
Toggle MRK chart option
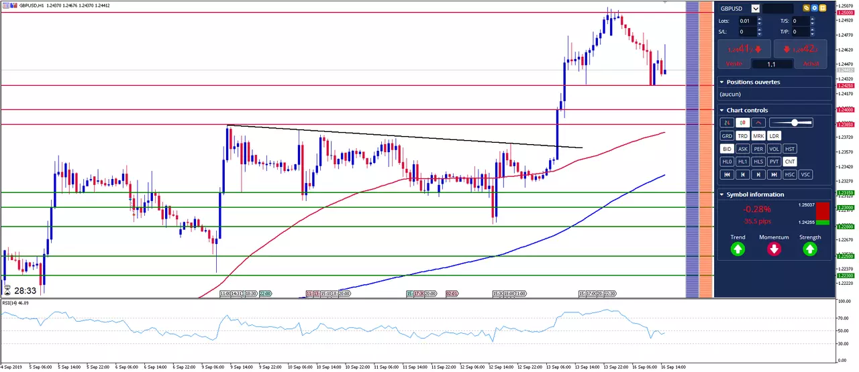(x=758, y=136)
